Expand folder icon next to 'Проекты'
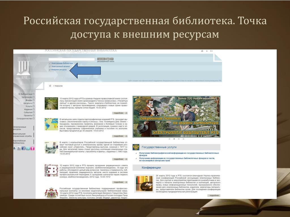Image resolution: width=290 pixels, height=217 pixels. click(x=34, y=115)
